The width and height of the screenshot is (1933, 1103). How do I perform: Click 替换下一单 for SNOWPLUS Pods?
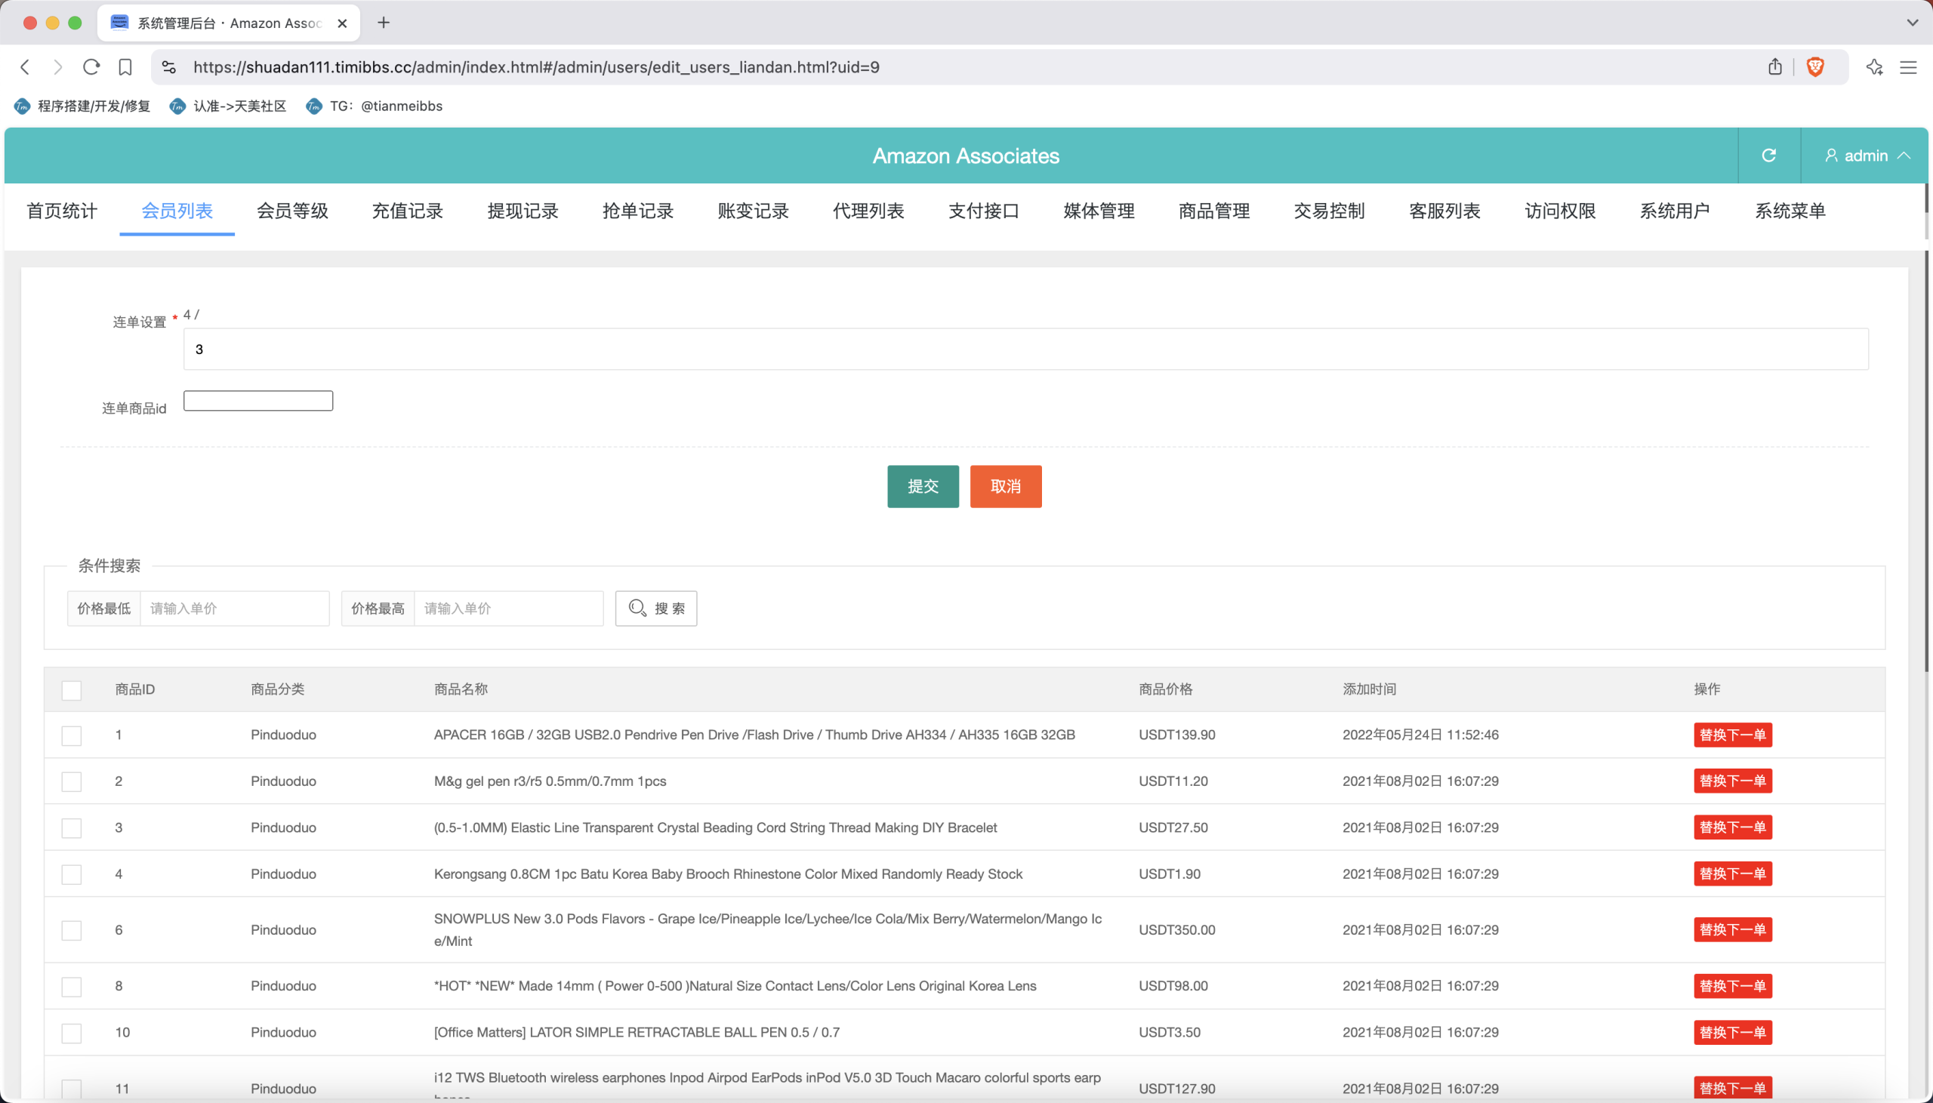pos(1732,929)
